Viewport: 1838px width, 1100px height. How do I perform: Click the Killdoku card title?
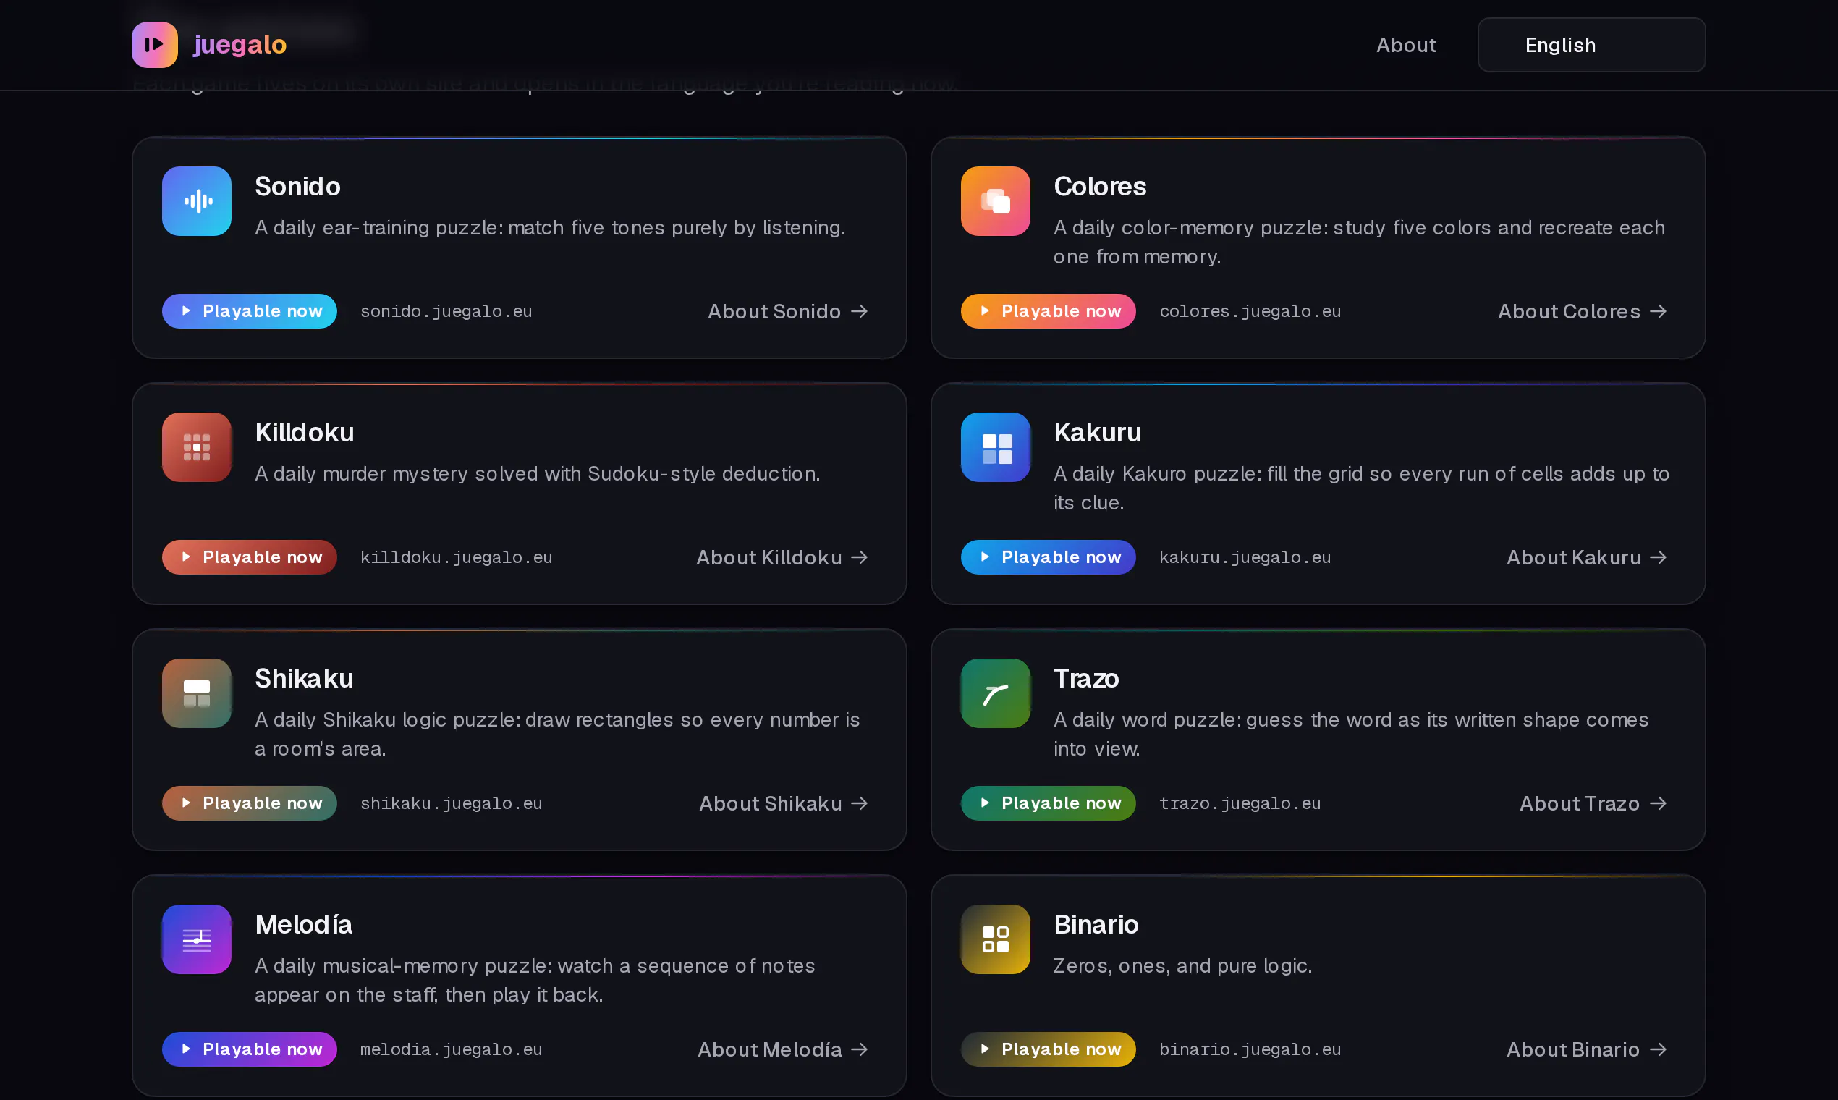[x=304, y=432]
